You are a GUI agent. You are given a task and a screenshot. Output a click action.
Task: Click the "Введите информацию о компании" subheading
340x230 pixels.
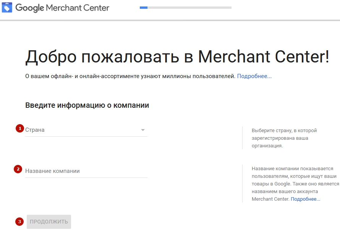point(87,105)
